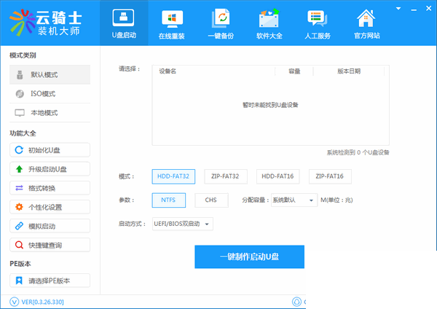Click the orange gear for 个性化设置
The image size is (437, 309).
coord(19,207)
